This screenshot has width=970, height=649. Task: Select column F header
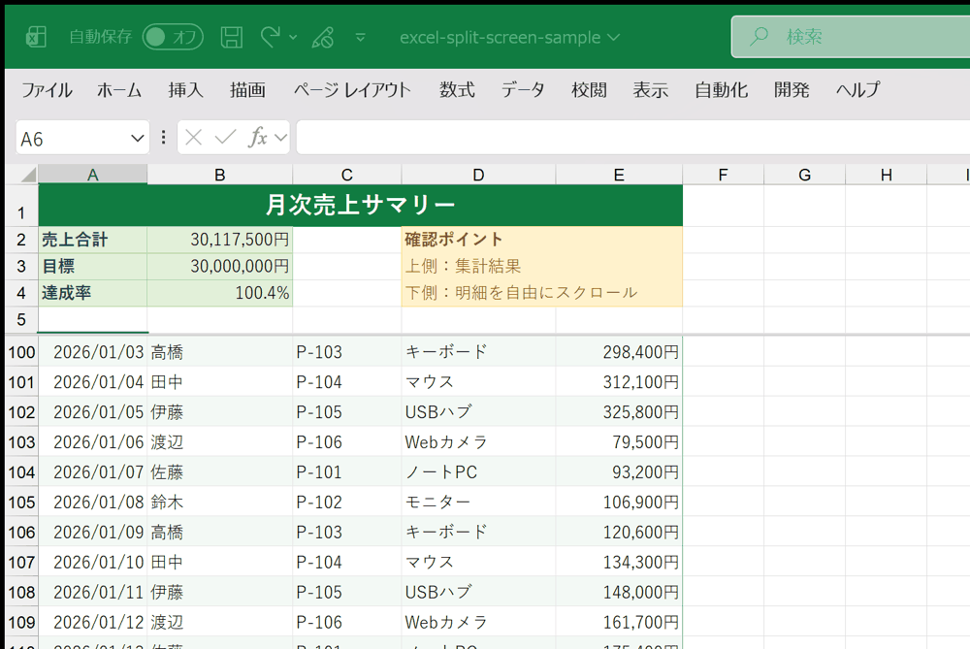(x=723, y=175)
